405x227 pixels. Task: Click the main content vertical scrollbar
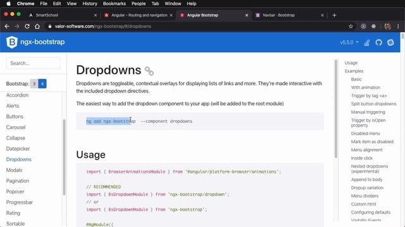click(336, 108)
